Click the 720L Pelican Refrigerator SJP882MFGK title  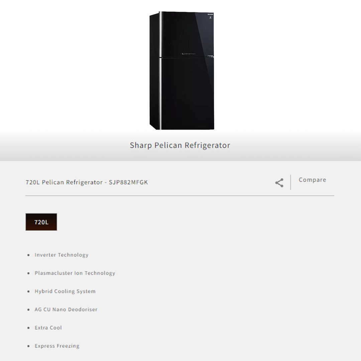87,183
